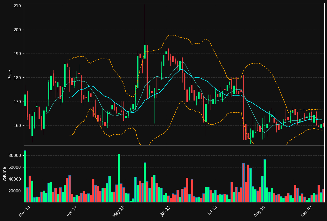
Task: Click the 180 price axis tick label
Action: [17, 78]
